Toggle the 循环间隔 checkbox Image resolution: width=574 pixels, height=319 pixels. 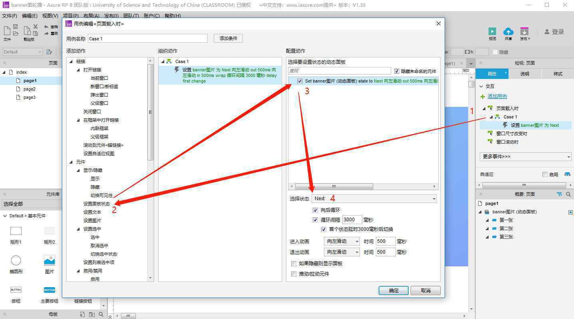click(x=316, y=220)
